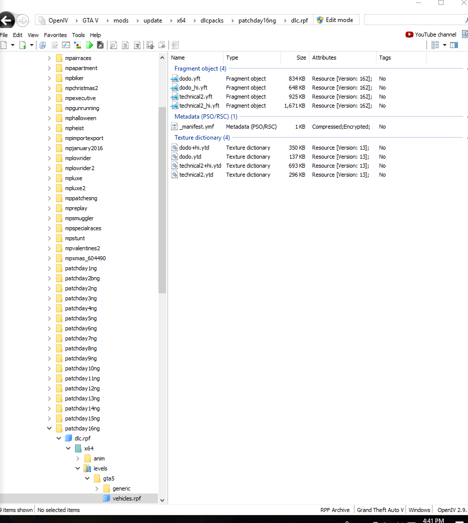
Task: Click the green play arrow toolbar icon
Action: pyautogui.click(x=89, y=45)
